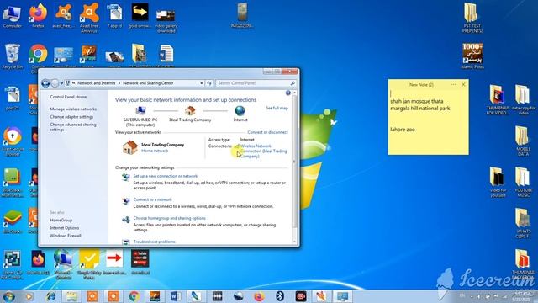Click Control Panel Home link

coord(68,97)
